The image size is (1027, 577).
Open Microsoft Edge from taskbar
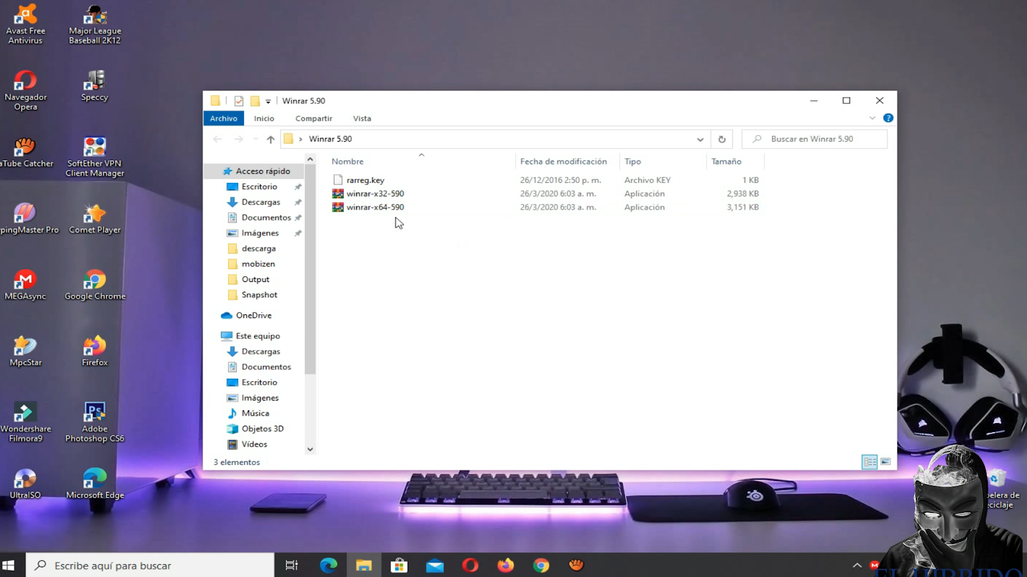[x=329, y=565]
